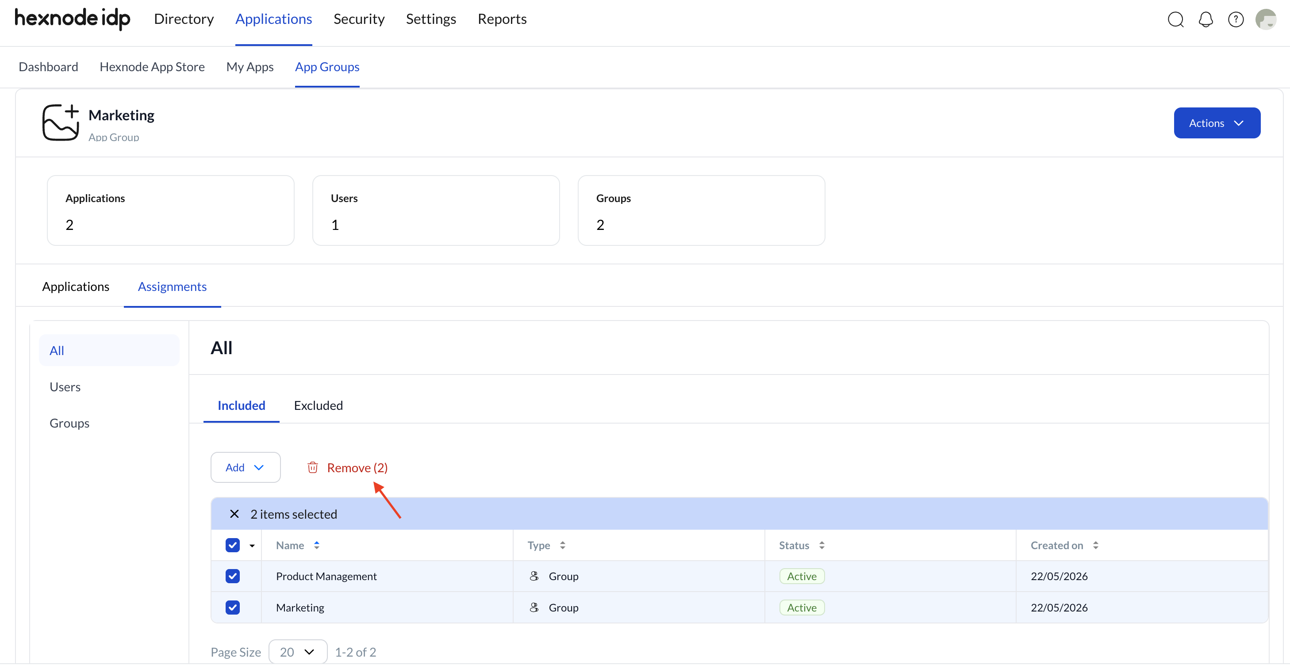Switch to the Applications detail tab
Screen dimensions: 1290x665
point(75,286)
